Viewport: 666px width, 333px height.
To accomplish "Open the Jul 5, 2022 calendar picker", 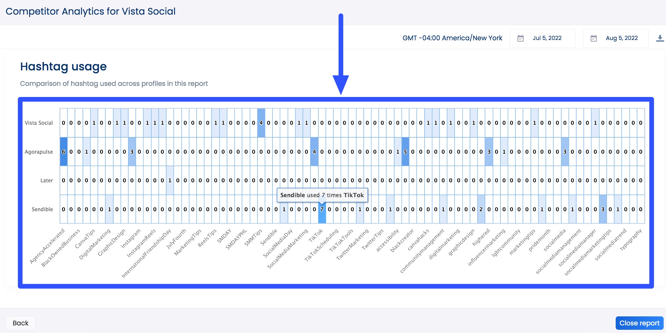I will pos(521,38).
